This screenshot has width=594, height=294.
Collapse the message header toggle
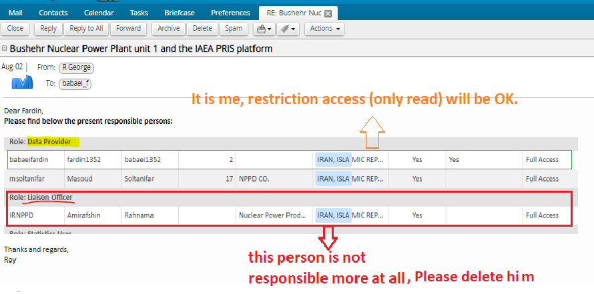click(x=4, y=49)
